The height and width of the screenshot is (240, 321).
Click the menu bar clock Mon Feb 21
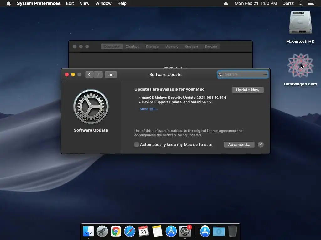tap(256, 3)
